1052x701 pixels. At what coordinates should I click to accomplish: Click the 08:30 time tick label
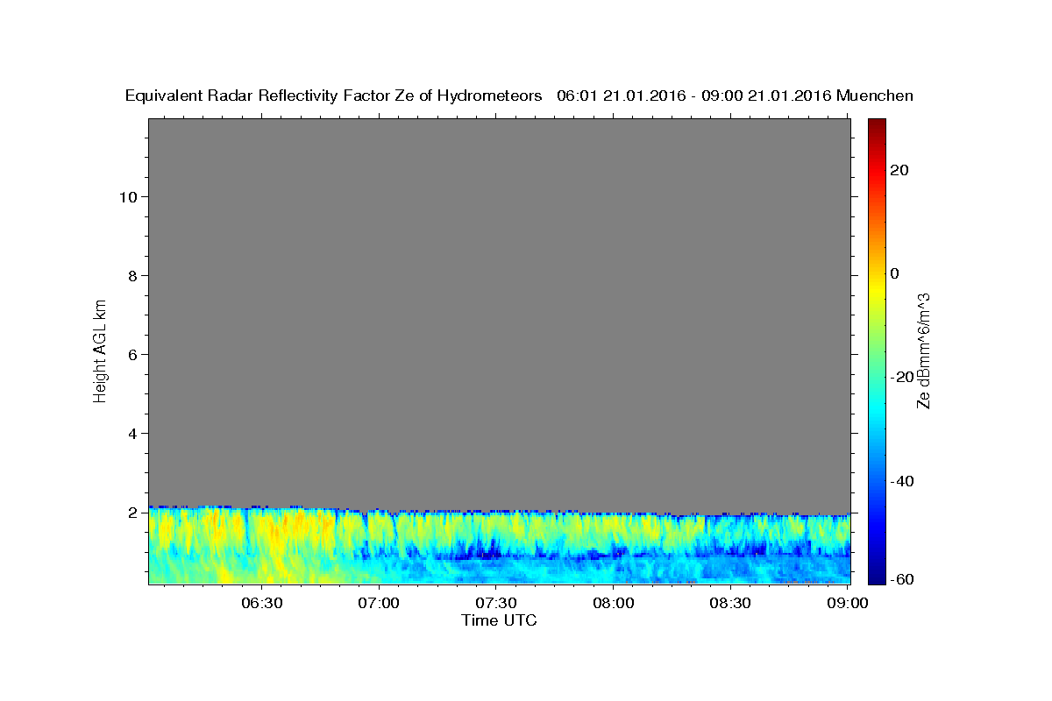pyautogui.click(x=731, y=603)
